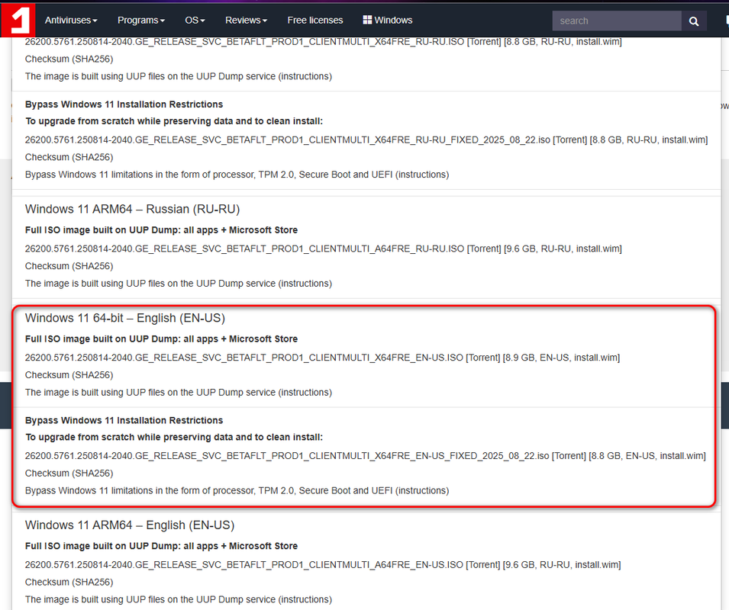The width and height of the screenshot is (729, 610).
Task: Open Checksum (SHA256) under X64FRE_EN-US.ISO
Action: tap(69, 375)
